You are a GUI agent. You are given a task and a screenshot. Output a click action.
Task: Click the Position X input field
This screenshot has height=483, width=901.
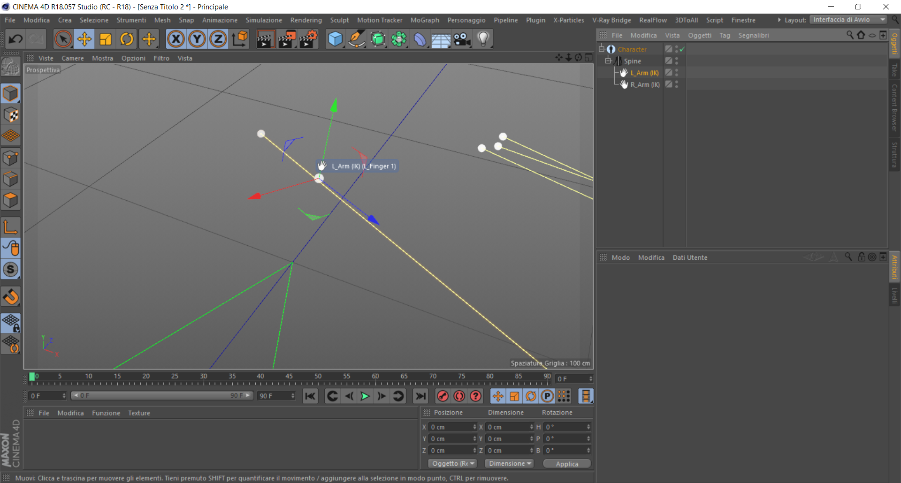coord(453,427)
